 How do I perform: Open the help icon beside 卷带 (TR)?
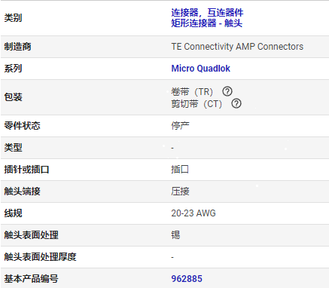pos(227,91)
